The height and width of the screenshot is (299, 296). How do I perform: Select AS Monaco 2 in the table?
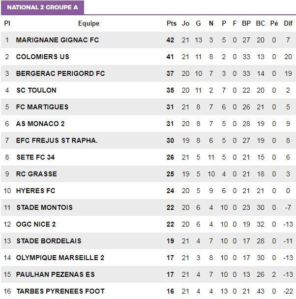pos(40,124)
